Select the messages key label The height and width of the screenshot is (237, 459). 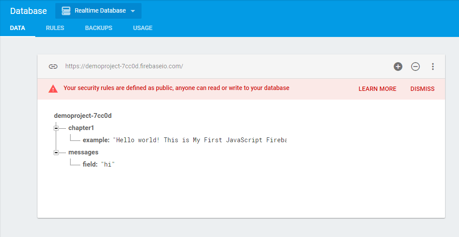click(x=84, y=152)
